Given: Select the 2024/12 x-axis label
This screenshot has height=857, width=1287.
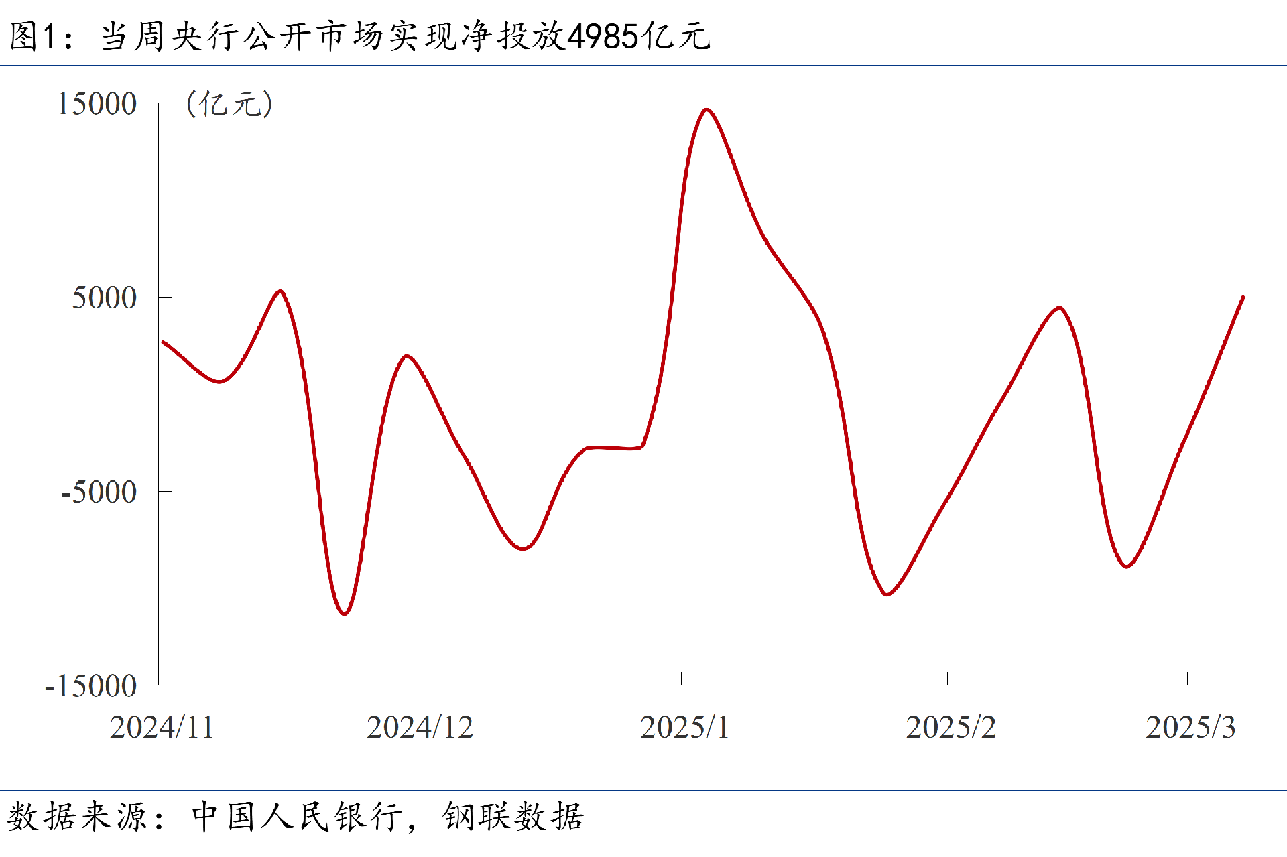Looking at the screenshot, I should [x=420, y=727].
